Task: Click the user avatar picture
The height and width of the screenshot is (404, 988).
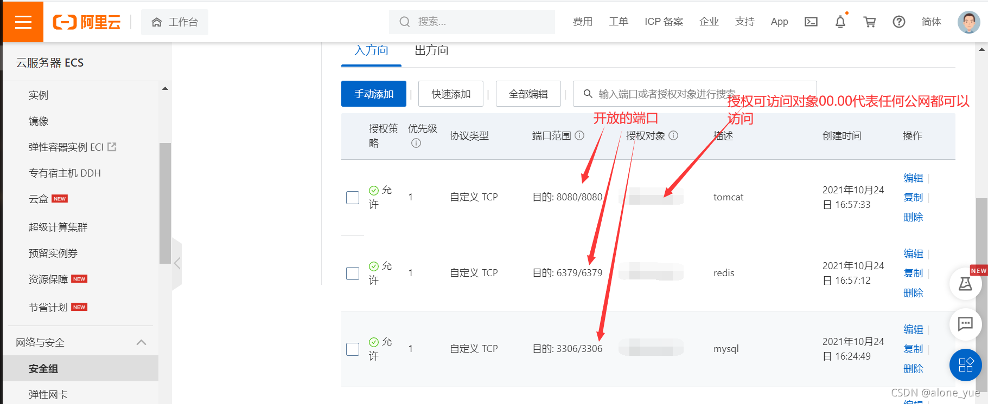Action: tap(969, 22)
